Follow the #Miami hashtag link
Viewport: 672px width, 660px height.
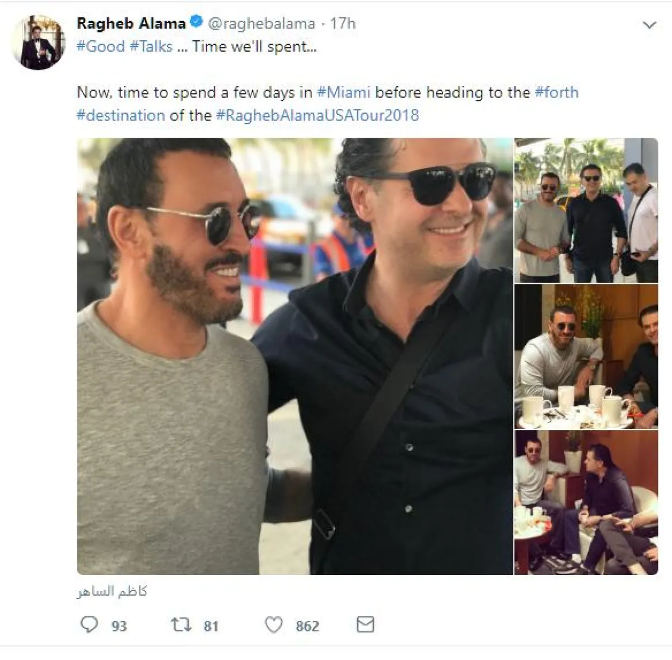344,92
